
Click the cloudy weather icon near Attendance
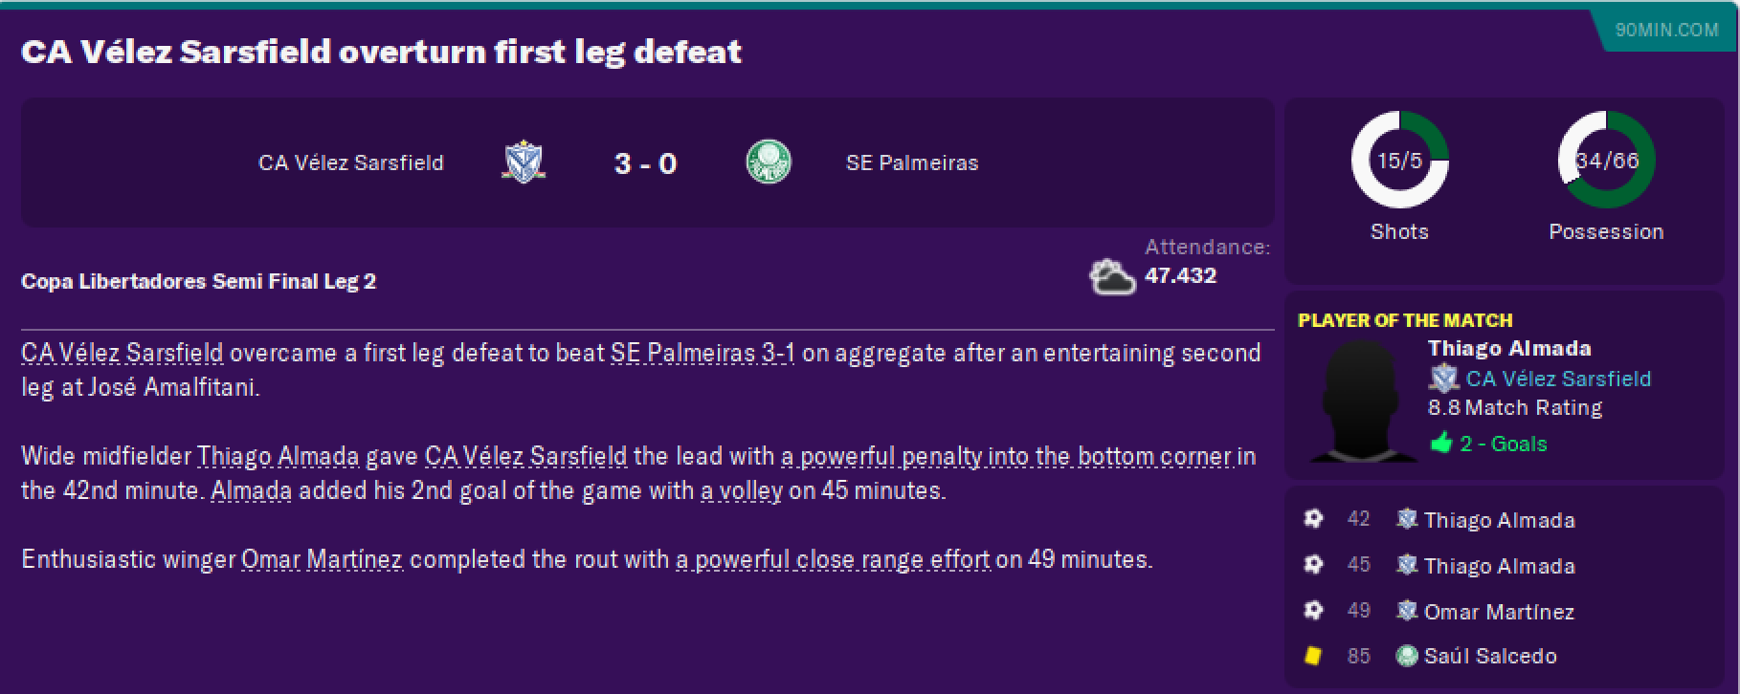coord(1112,276)
